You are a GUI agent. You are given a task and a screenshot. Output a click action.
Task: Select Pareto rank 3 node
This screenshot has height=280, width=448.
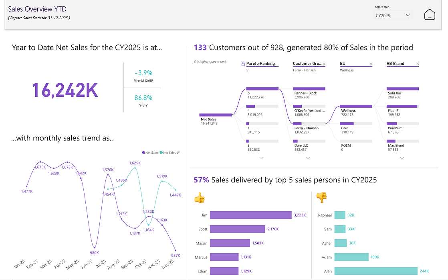pyautogui.click(x=262, y=141)
